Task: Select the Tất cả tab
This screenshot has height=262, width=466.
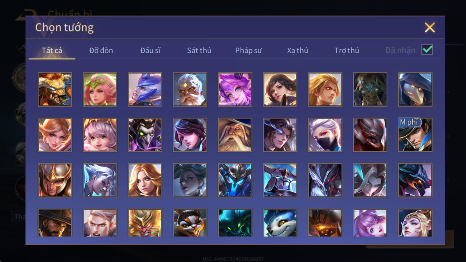Action: [x=52, y=50]
